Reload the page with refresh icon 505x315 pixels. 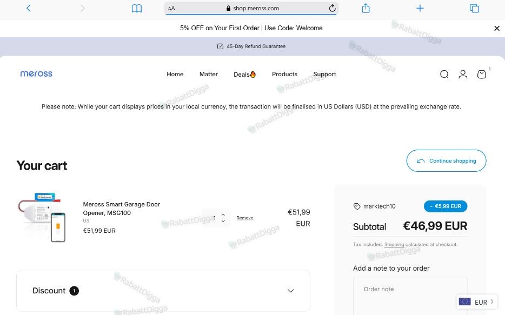332,8
